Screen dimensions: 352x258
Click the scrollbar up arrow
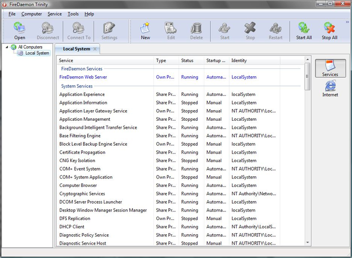pos(308,59)
